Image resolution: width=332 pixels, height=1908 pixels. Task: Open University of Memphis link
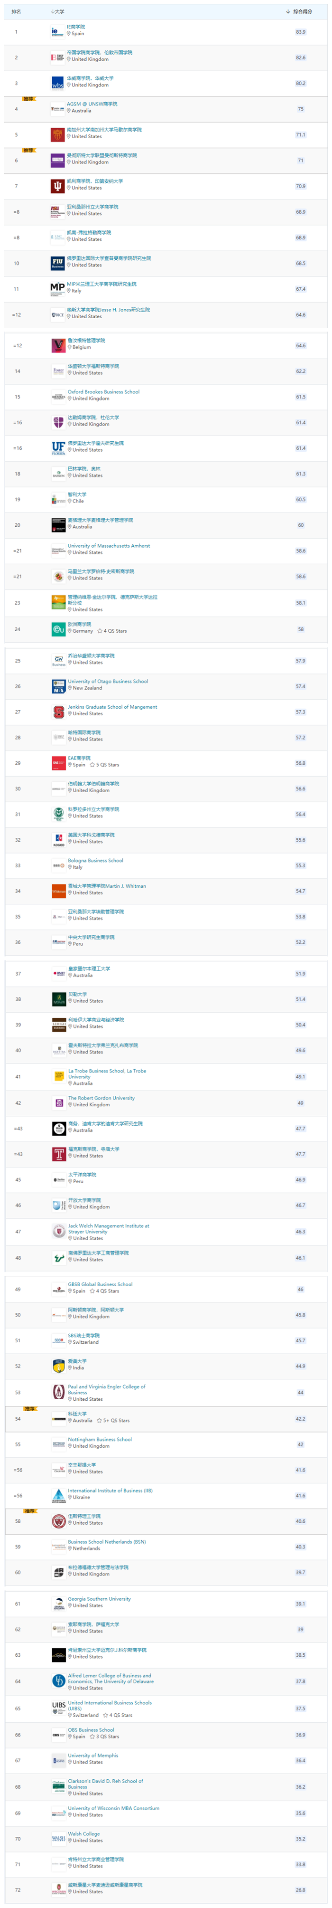(93, 1756)
